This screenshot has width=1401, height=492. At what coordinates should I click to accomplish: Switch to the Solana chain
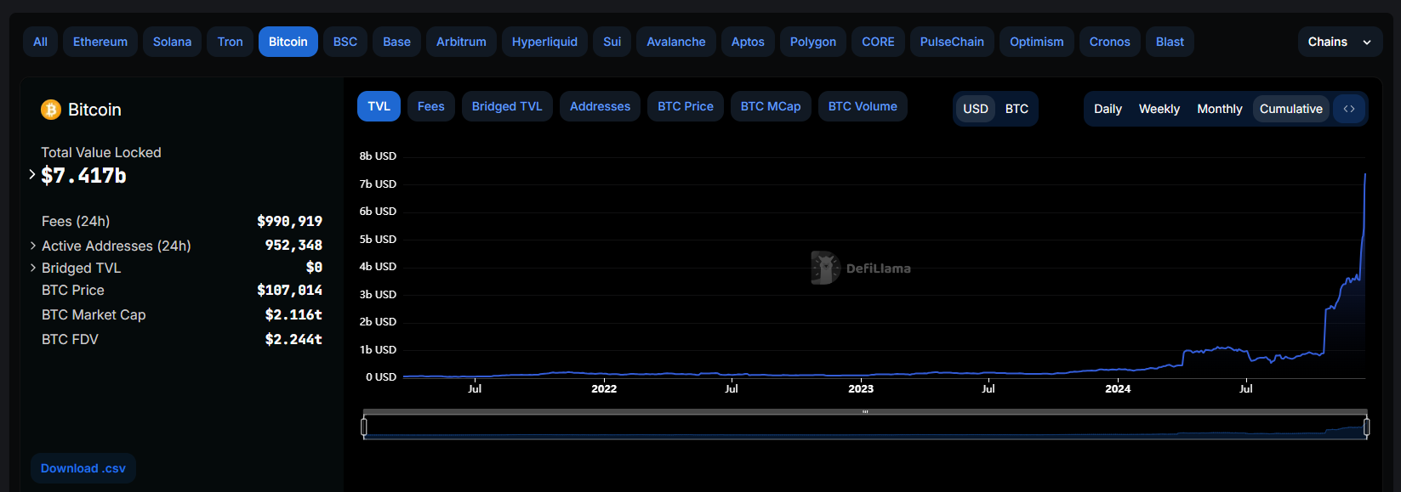[172, 42]
